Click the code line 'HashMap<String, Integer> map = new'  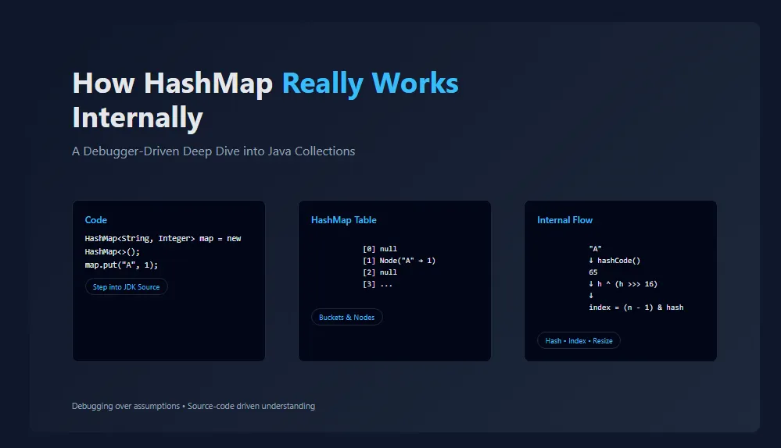[163, 239]
